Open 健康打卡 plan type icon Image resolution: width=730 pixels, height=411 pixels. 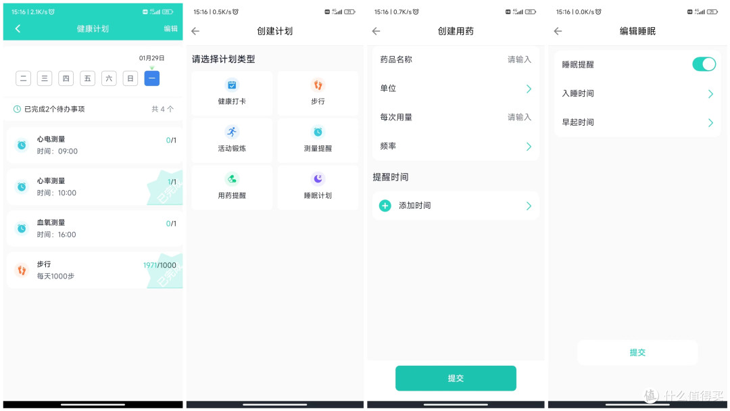[x=232, y=85]
